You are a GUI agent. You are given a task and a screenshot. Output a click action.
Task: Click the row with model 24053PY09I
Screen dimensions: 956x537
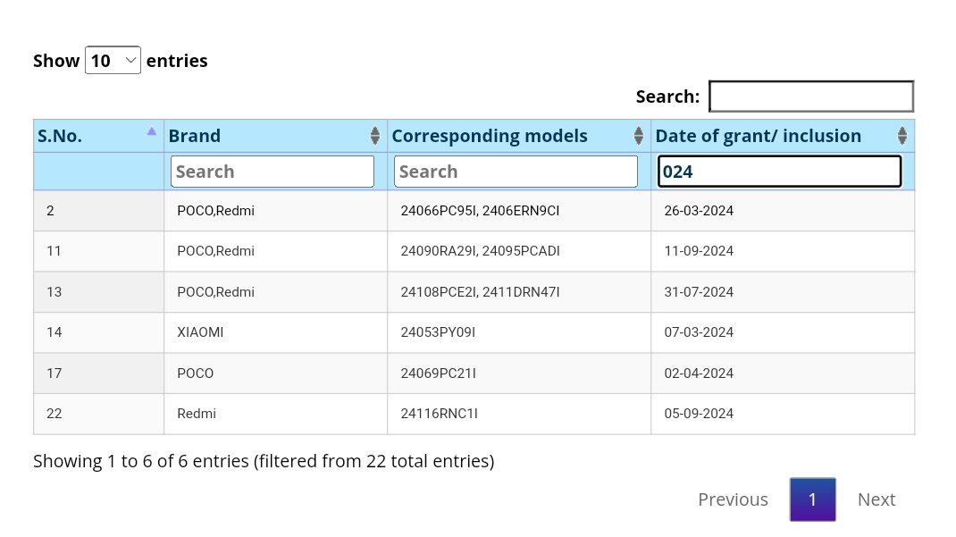(438, 332)
